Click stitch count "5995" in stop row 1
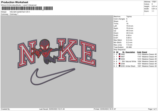This screenshot has height=111, width=158. coord(123,54)
